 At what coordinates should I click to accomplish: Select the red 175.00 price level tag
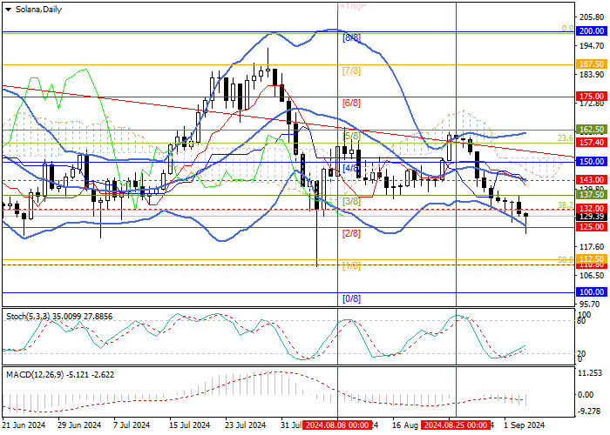click(x=592, y=97)
